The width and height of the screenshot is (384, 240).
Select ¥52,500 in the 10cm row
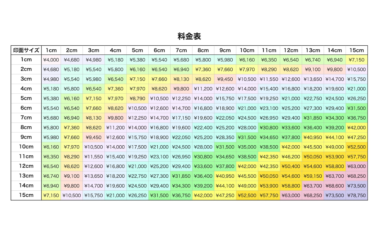(x=357, y=147)
